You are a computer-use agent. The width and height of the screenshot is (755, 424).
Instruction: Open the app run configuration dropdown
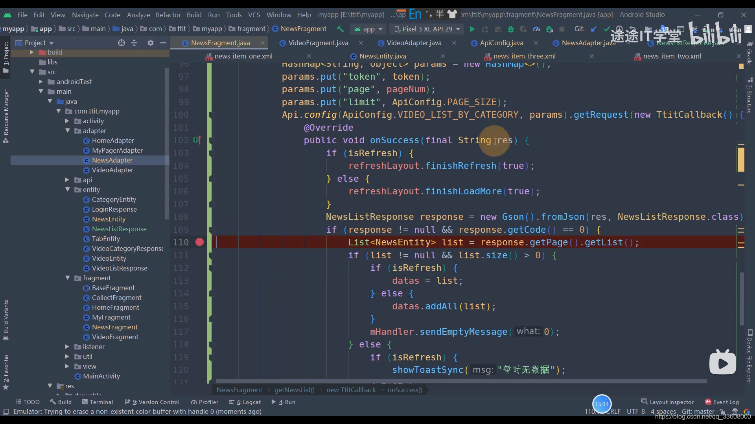[x=368, y=29]
